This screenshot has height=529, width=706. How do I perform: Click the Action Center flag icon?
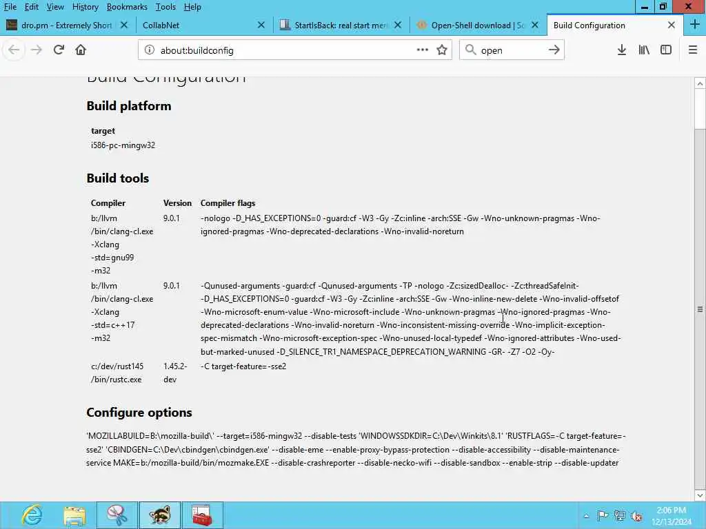pos(603,516)
